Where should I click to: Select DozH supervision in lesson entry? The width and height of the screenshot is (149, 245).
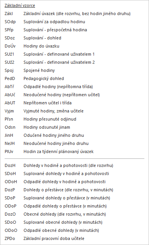pos(59,165)
